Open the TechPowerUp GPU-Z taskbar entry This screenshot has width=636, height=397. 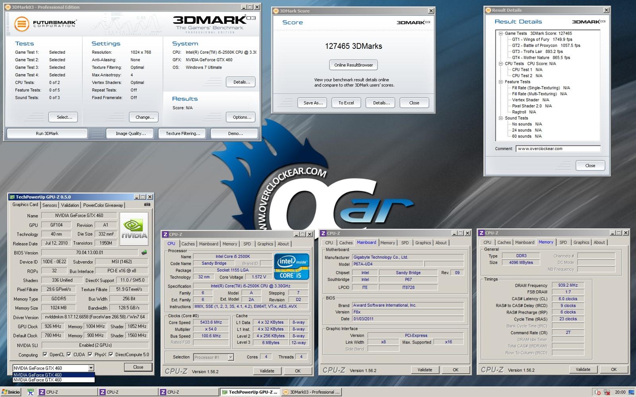pos(250,392)
